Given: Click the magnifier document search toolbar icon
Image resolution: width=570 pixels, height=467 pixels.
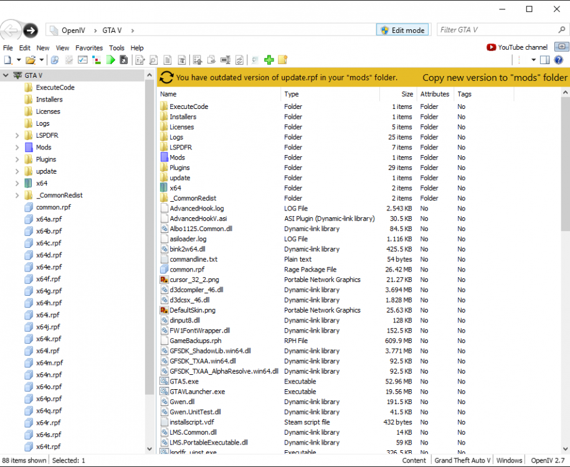Looking at the screenshot, I should point(154,60).
